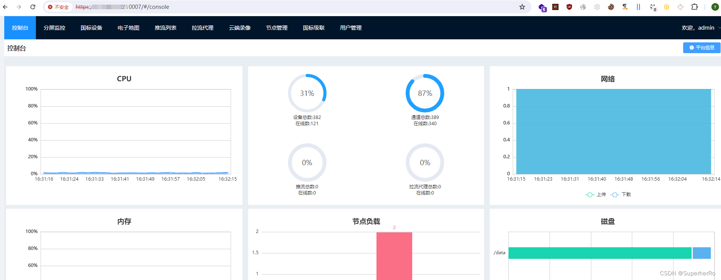Click the 在线数:340 label
The height and width of the screenshot is (280, 721).
click(x=425, y=124)
